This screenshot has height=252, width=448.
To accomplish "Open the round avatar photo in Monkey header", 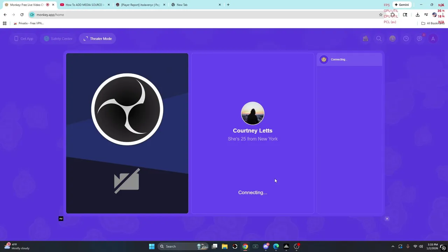I will pyautogui.click(x=392, y=38).
